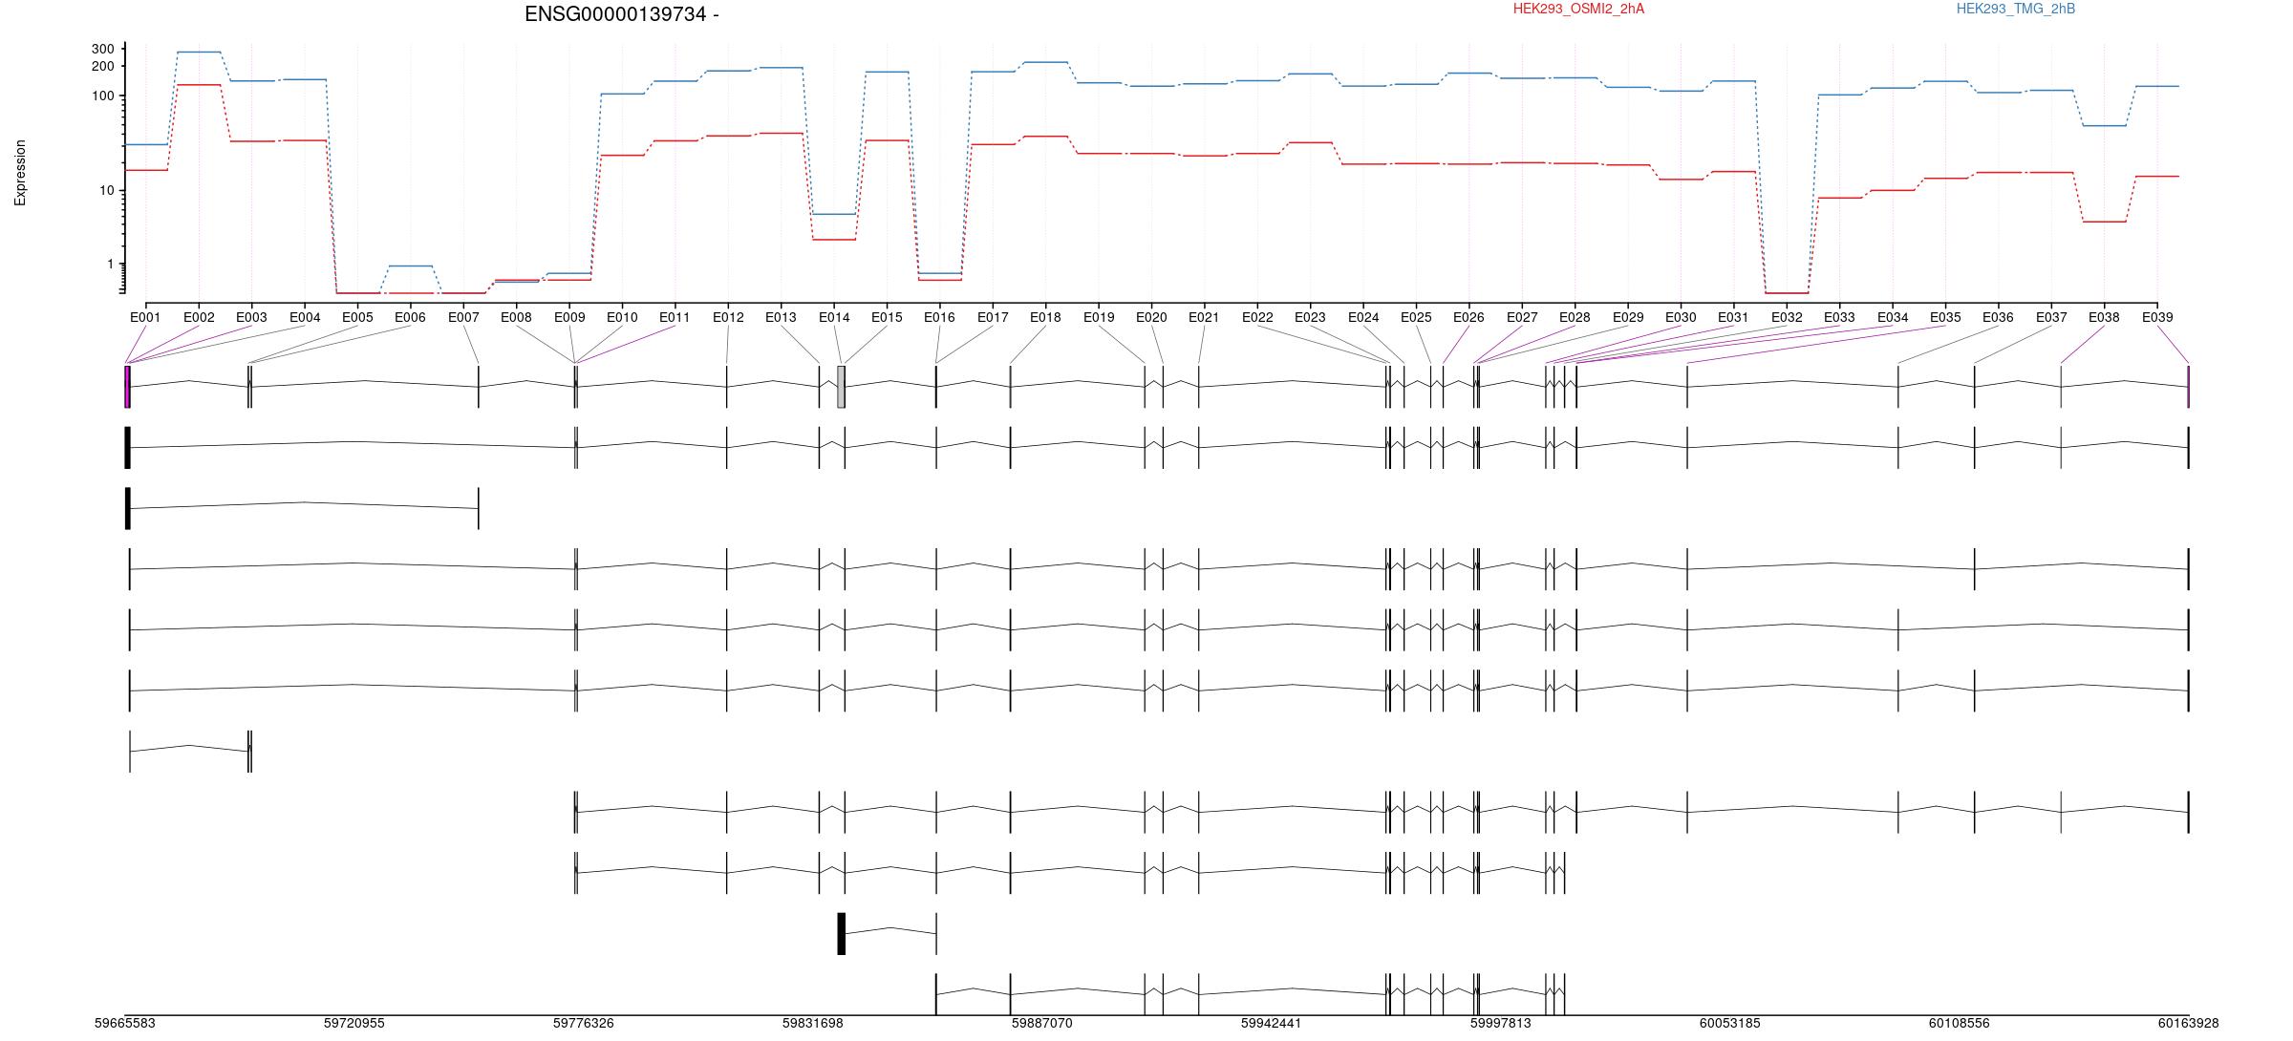Click the ENSG00000139734 gene title
2293x1041 pixels.
(x=622, y=14)
